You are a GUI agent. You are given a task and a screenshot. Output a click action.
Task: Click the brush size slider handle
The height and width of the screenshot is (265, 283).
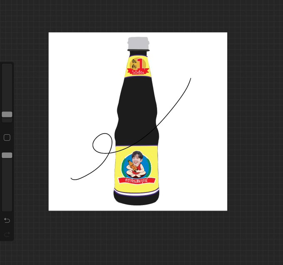(7, 114)
